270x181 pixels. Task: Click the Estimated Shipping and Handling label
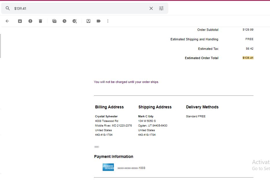[x=195, y=39]
